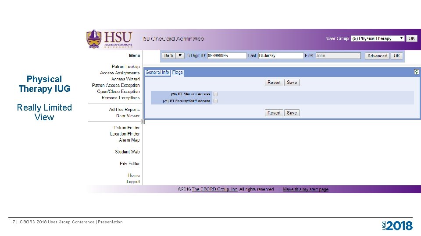Click the Menu heading text
This screenshot has height=236, width=421.
click(x=135, y=56)
